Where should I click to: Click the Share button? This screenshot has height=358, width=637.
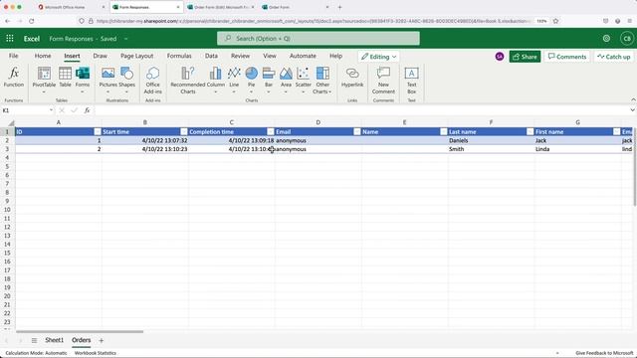pyautogui.click(x=525, y=57)
